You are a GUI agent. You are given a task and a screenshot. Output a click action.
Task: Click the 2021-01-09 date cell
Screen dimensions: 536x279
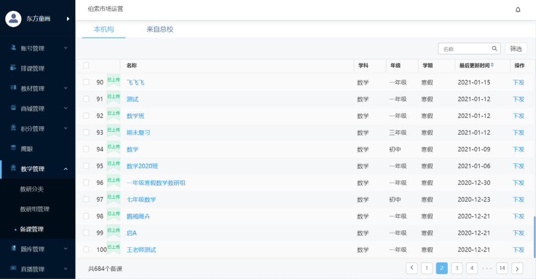tap(474, 149)
